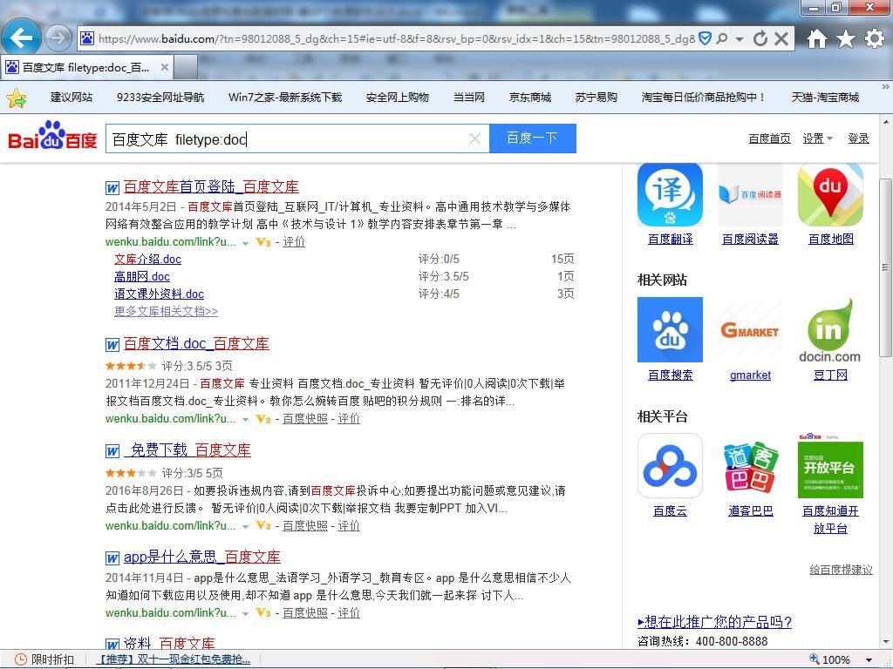893x669 pixels.
Task: Expand dropdown arrow under first wenku result URL
Action: 245,243
